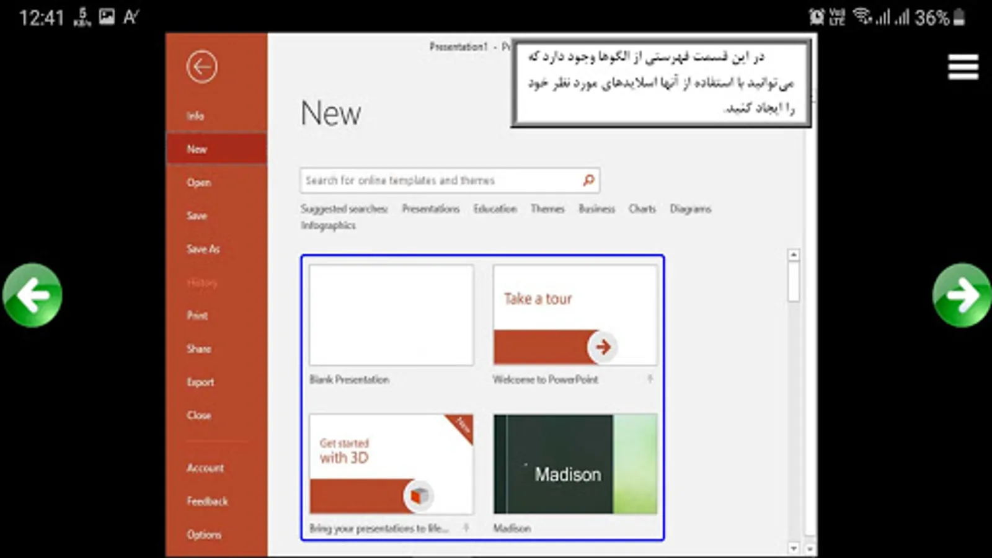Screen dimensions: 992x558
Task: Choose Save As in the sidebar
Action: [203, 249]
